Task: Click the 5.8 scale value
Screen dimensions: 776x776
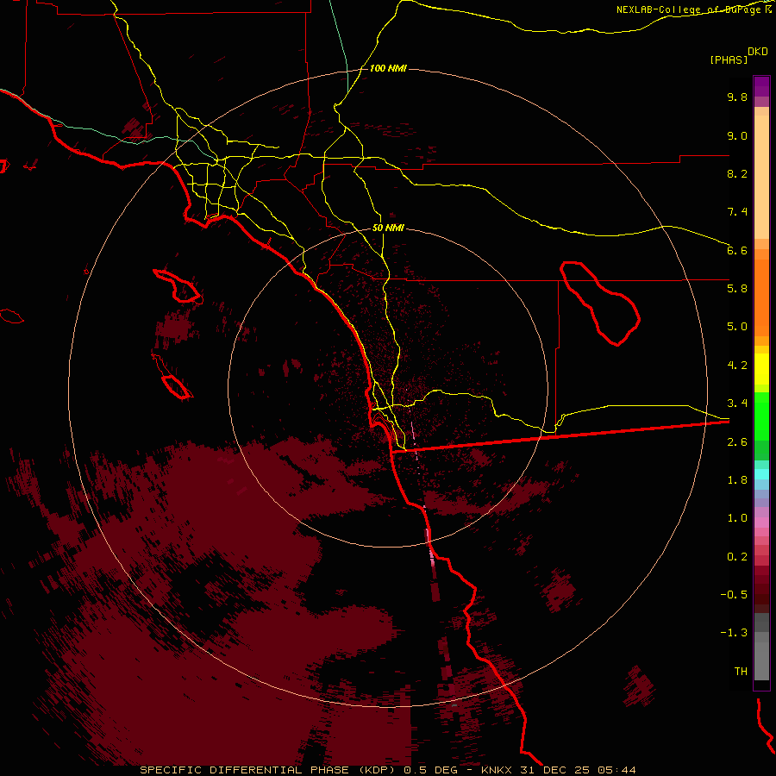Action: (x=737, y=289)
